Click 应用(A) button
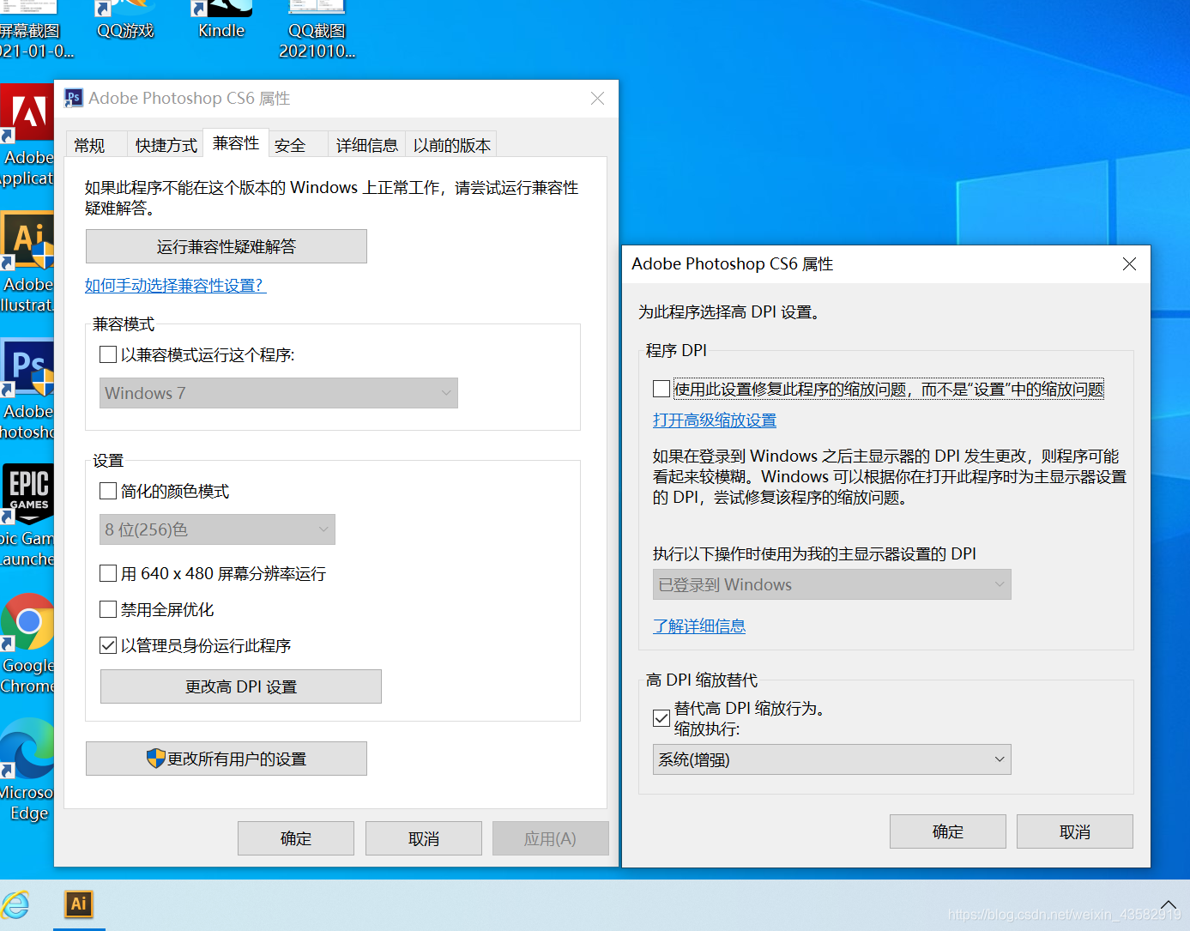The image size is (1190, 931). [x=551, y=838]
